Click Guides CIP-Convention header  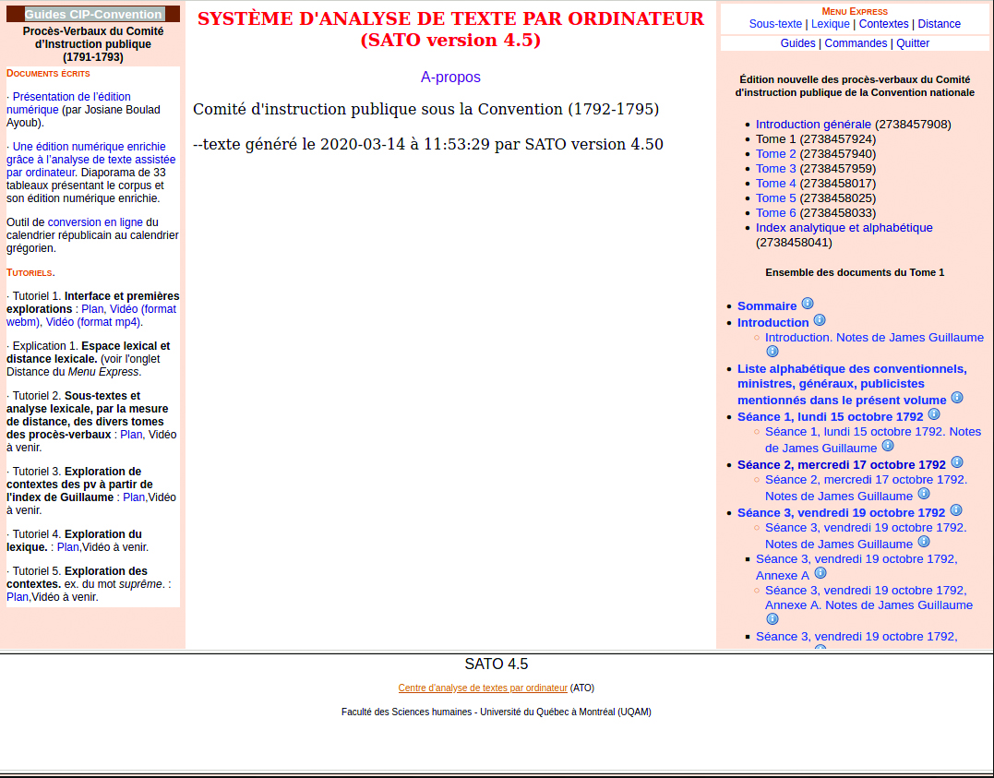(x=93, y=14)
